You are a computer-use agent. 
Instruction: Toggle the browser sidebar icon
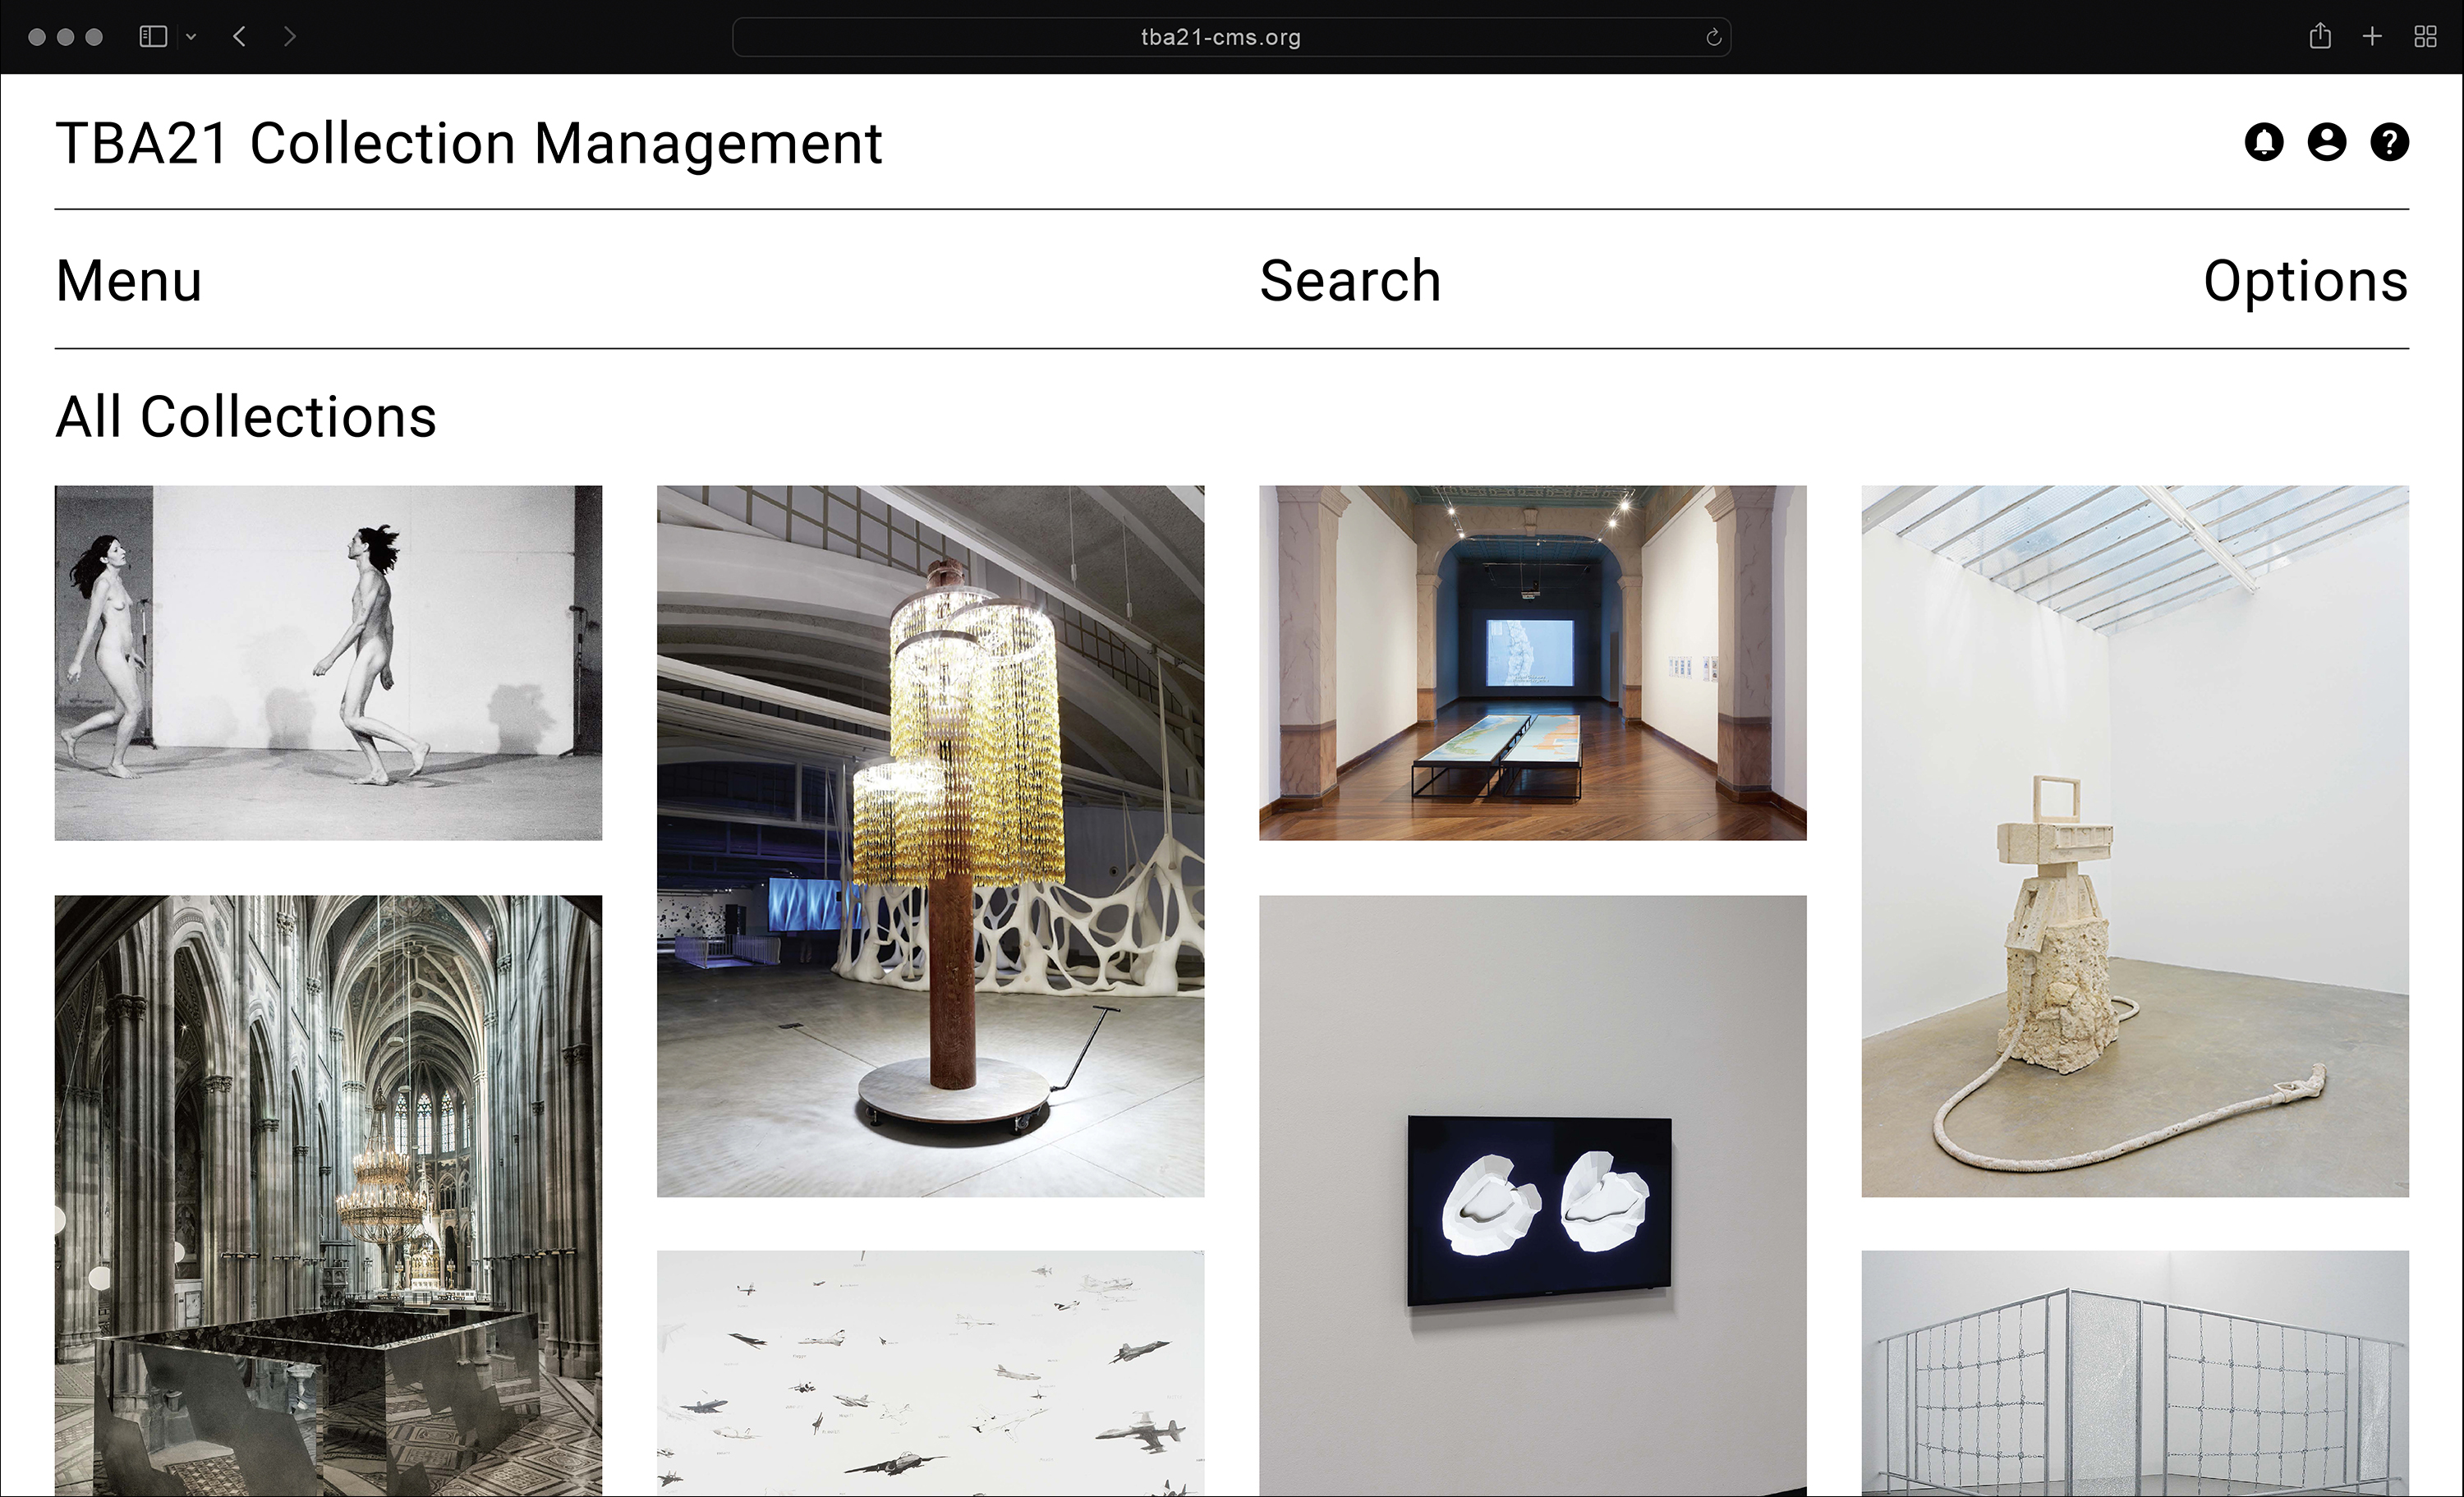tap(153, 37)
